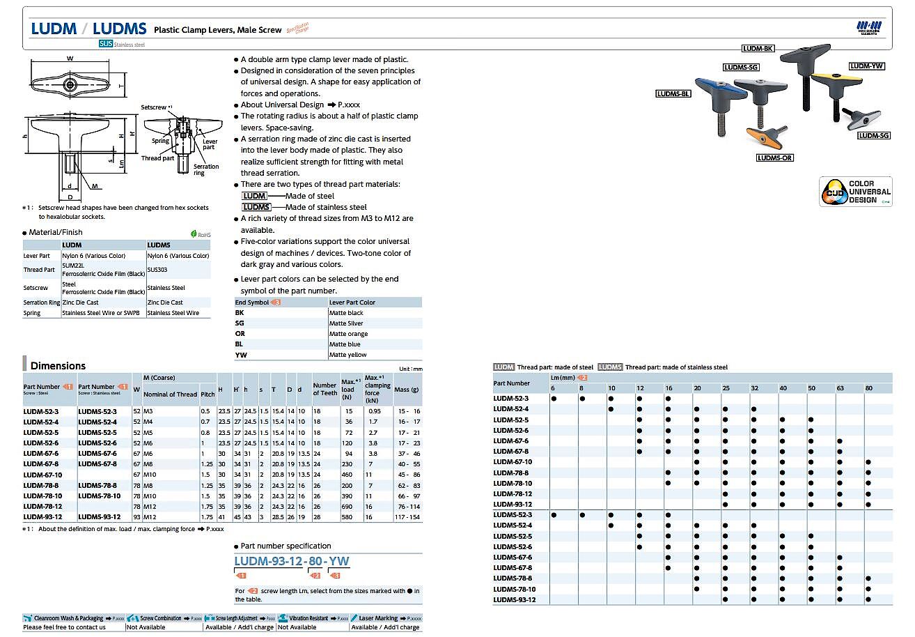Click the End Symbol marker 3 badge
This screenshot has height=637, width=915.
(276, 302)
